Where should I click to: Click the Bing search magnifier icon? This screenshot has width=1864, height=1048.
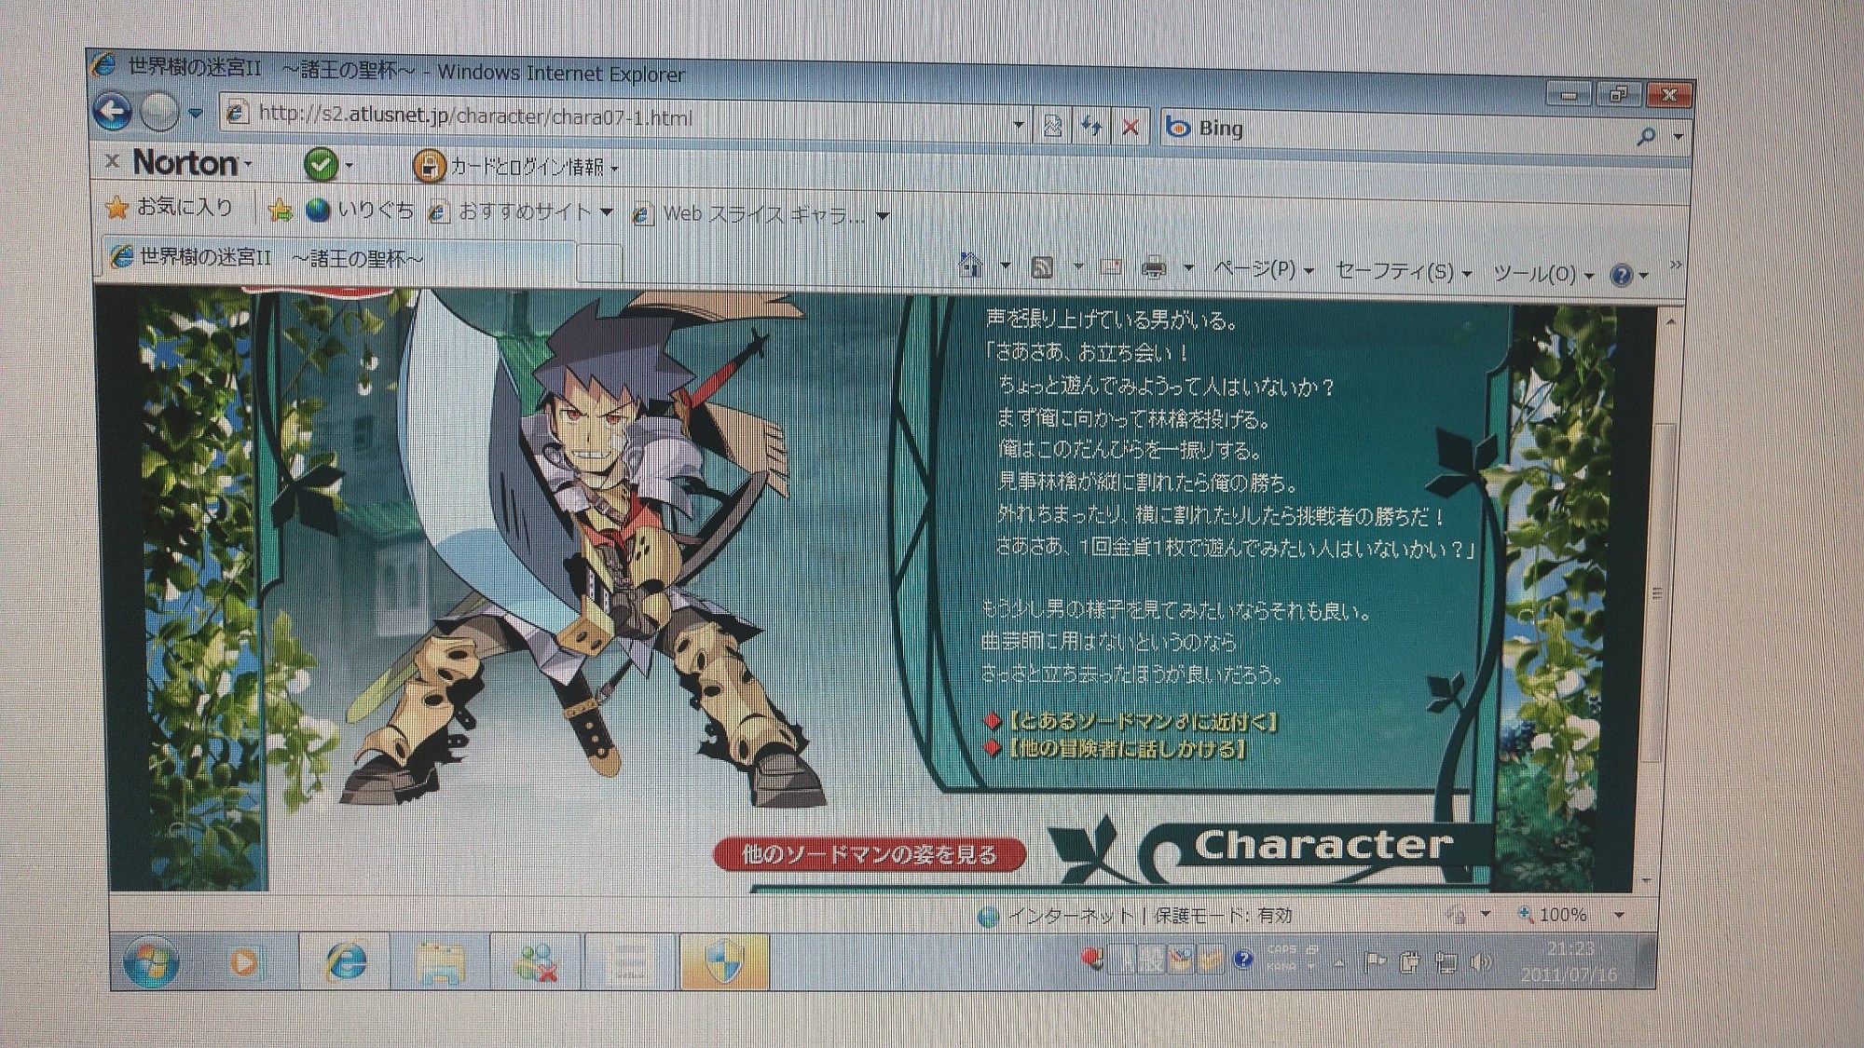tap(1646, 137)
